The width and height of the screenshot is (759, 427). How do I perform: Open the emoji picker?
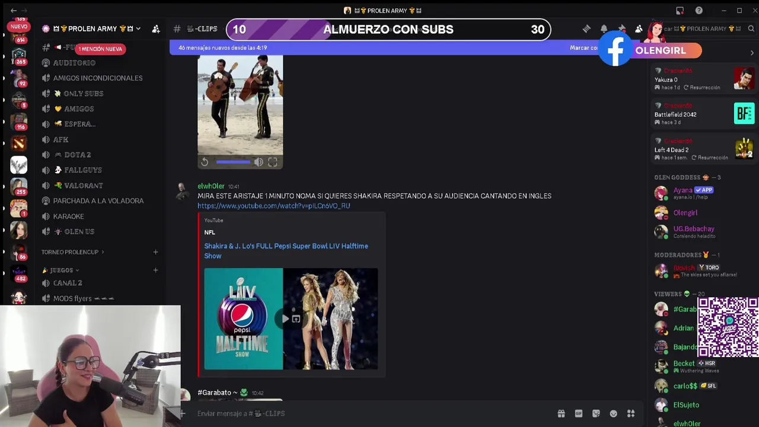[614, 413]
